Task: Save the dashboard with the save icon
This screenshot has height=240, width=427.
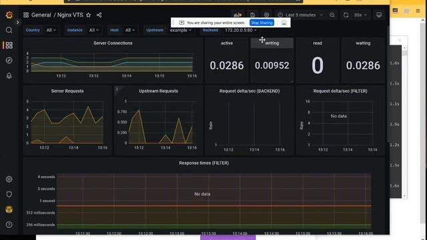Action: click(252, 15)
